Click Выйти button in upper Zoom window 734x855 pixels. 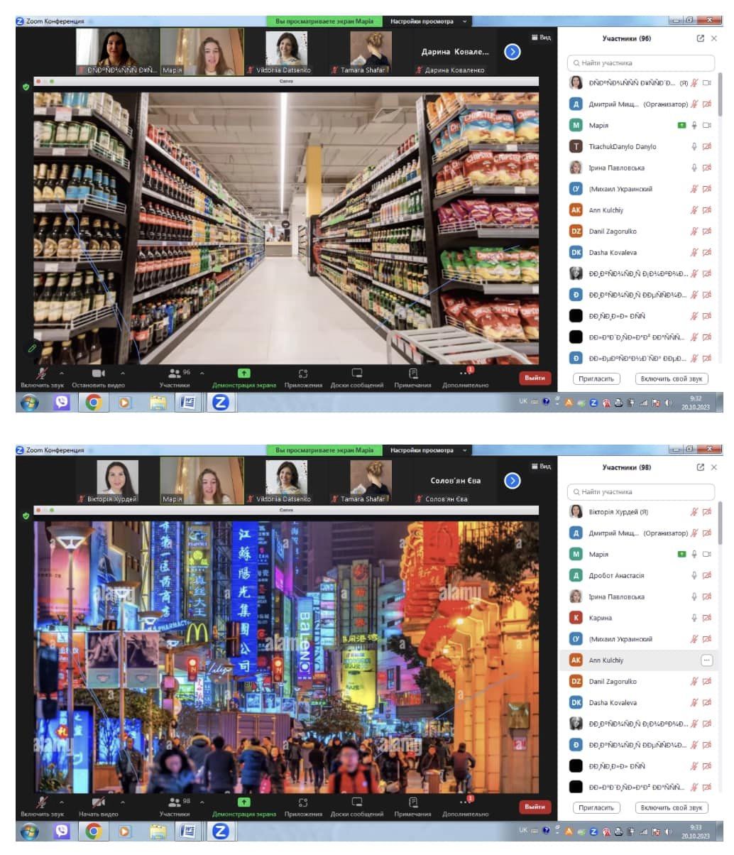tap(535, 378)
